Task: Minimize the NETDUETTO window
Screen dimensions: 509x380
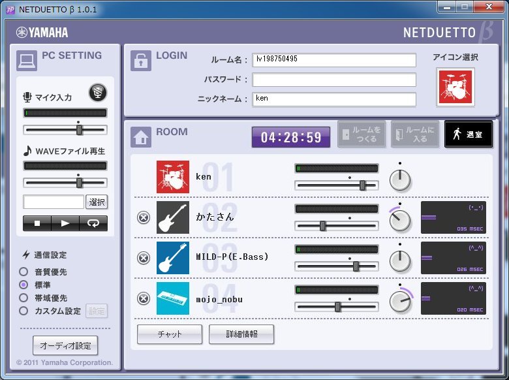Action: pyautogui.click(x=447, y=7)
